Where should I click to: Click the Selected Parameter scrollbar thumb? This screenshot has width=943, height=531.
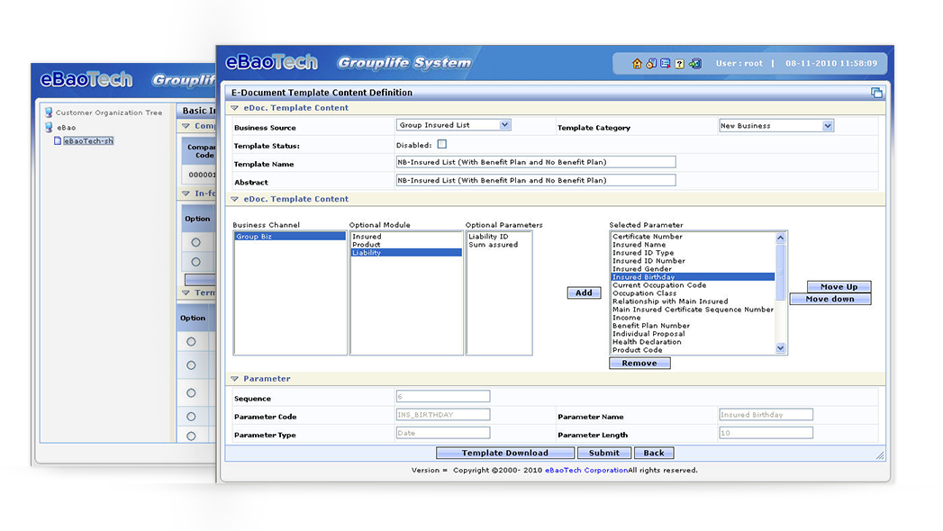point(781,272)
